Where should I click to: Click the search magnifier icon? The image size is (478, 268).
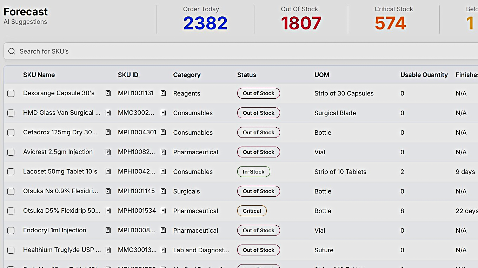pos(12,51)
